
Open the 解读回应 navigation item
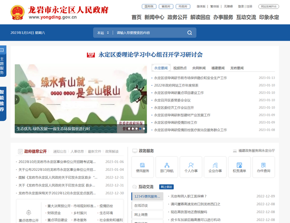pos(200,17)
